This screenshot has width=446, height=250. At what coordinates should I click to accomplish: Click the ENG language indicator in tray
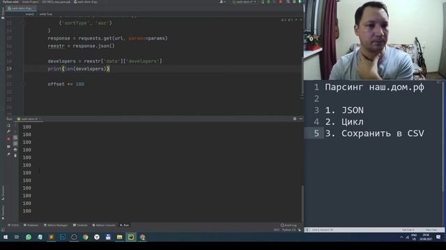(414, 237)
